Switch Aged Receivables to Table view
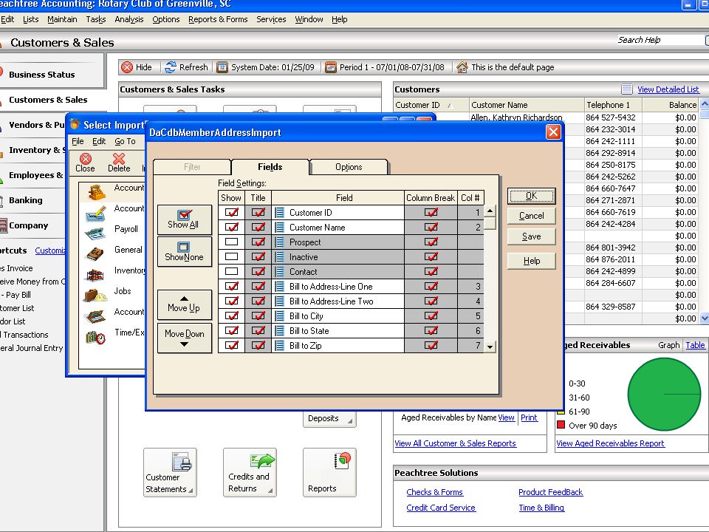The height and width of the screenshot is (532, 709). coord(695,345)
